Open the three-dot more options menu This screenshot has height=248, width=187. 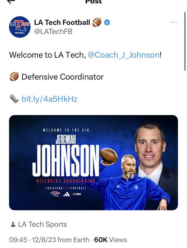click(174, 23)
